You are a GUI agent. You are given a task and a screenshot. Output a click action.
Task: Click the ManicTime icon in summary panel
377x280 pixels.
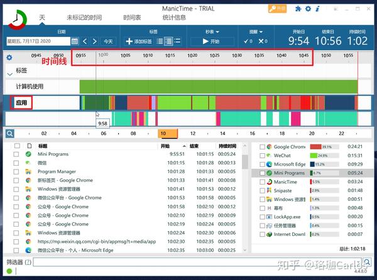point(269,182)
